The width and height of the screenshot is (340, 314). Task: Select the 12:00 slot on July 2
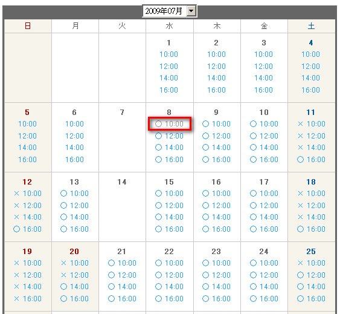click(x=216, y=67)
